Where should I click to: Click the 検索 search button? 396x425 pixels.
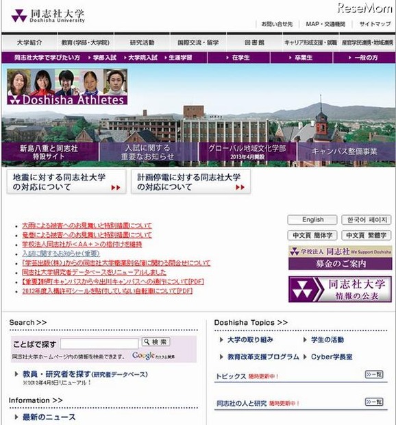(x=156, y=342)
